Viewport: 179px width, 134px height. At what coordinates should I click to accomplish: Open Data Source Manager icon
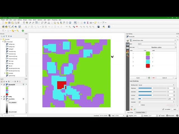pyautogui.click(x=3, y=27)
